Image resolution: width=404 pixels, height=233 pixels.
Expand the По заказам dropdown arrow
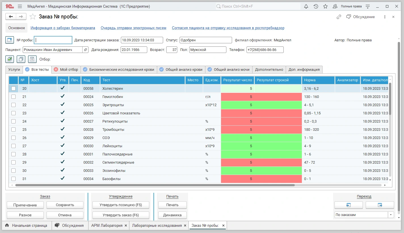click(391, 215)
